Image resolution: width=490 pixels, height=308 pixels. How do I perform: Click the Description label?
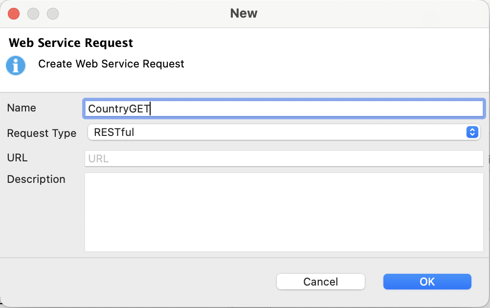tap(36, 179)
